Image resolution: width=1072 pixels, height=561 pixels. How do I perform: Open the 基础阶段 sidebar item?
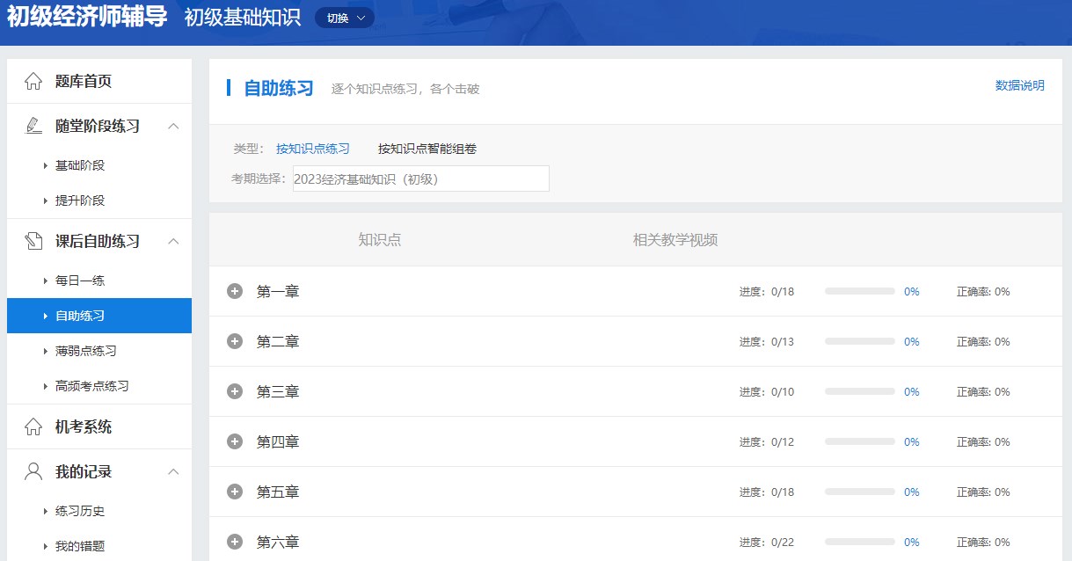80,165
